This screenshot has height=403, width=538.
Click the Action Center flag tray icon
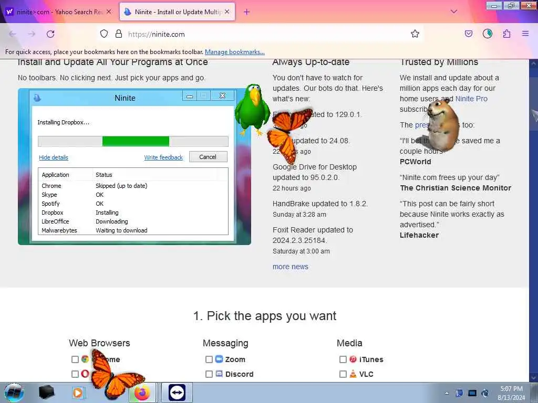(459, 393)
